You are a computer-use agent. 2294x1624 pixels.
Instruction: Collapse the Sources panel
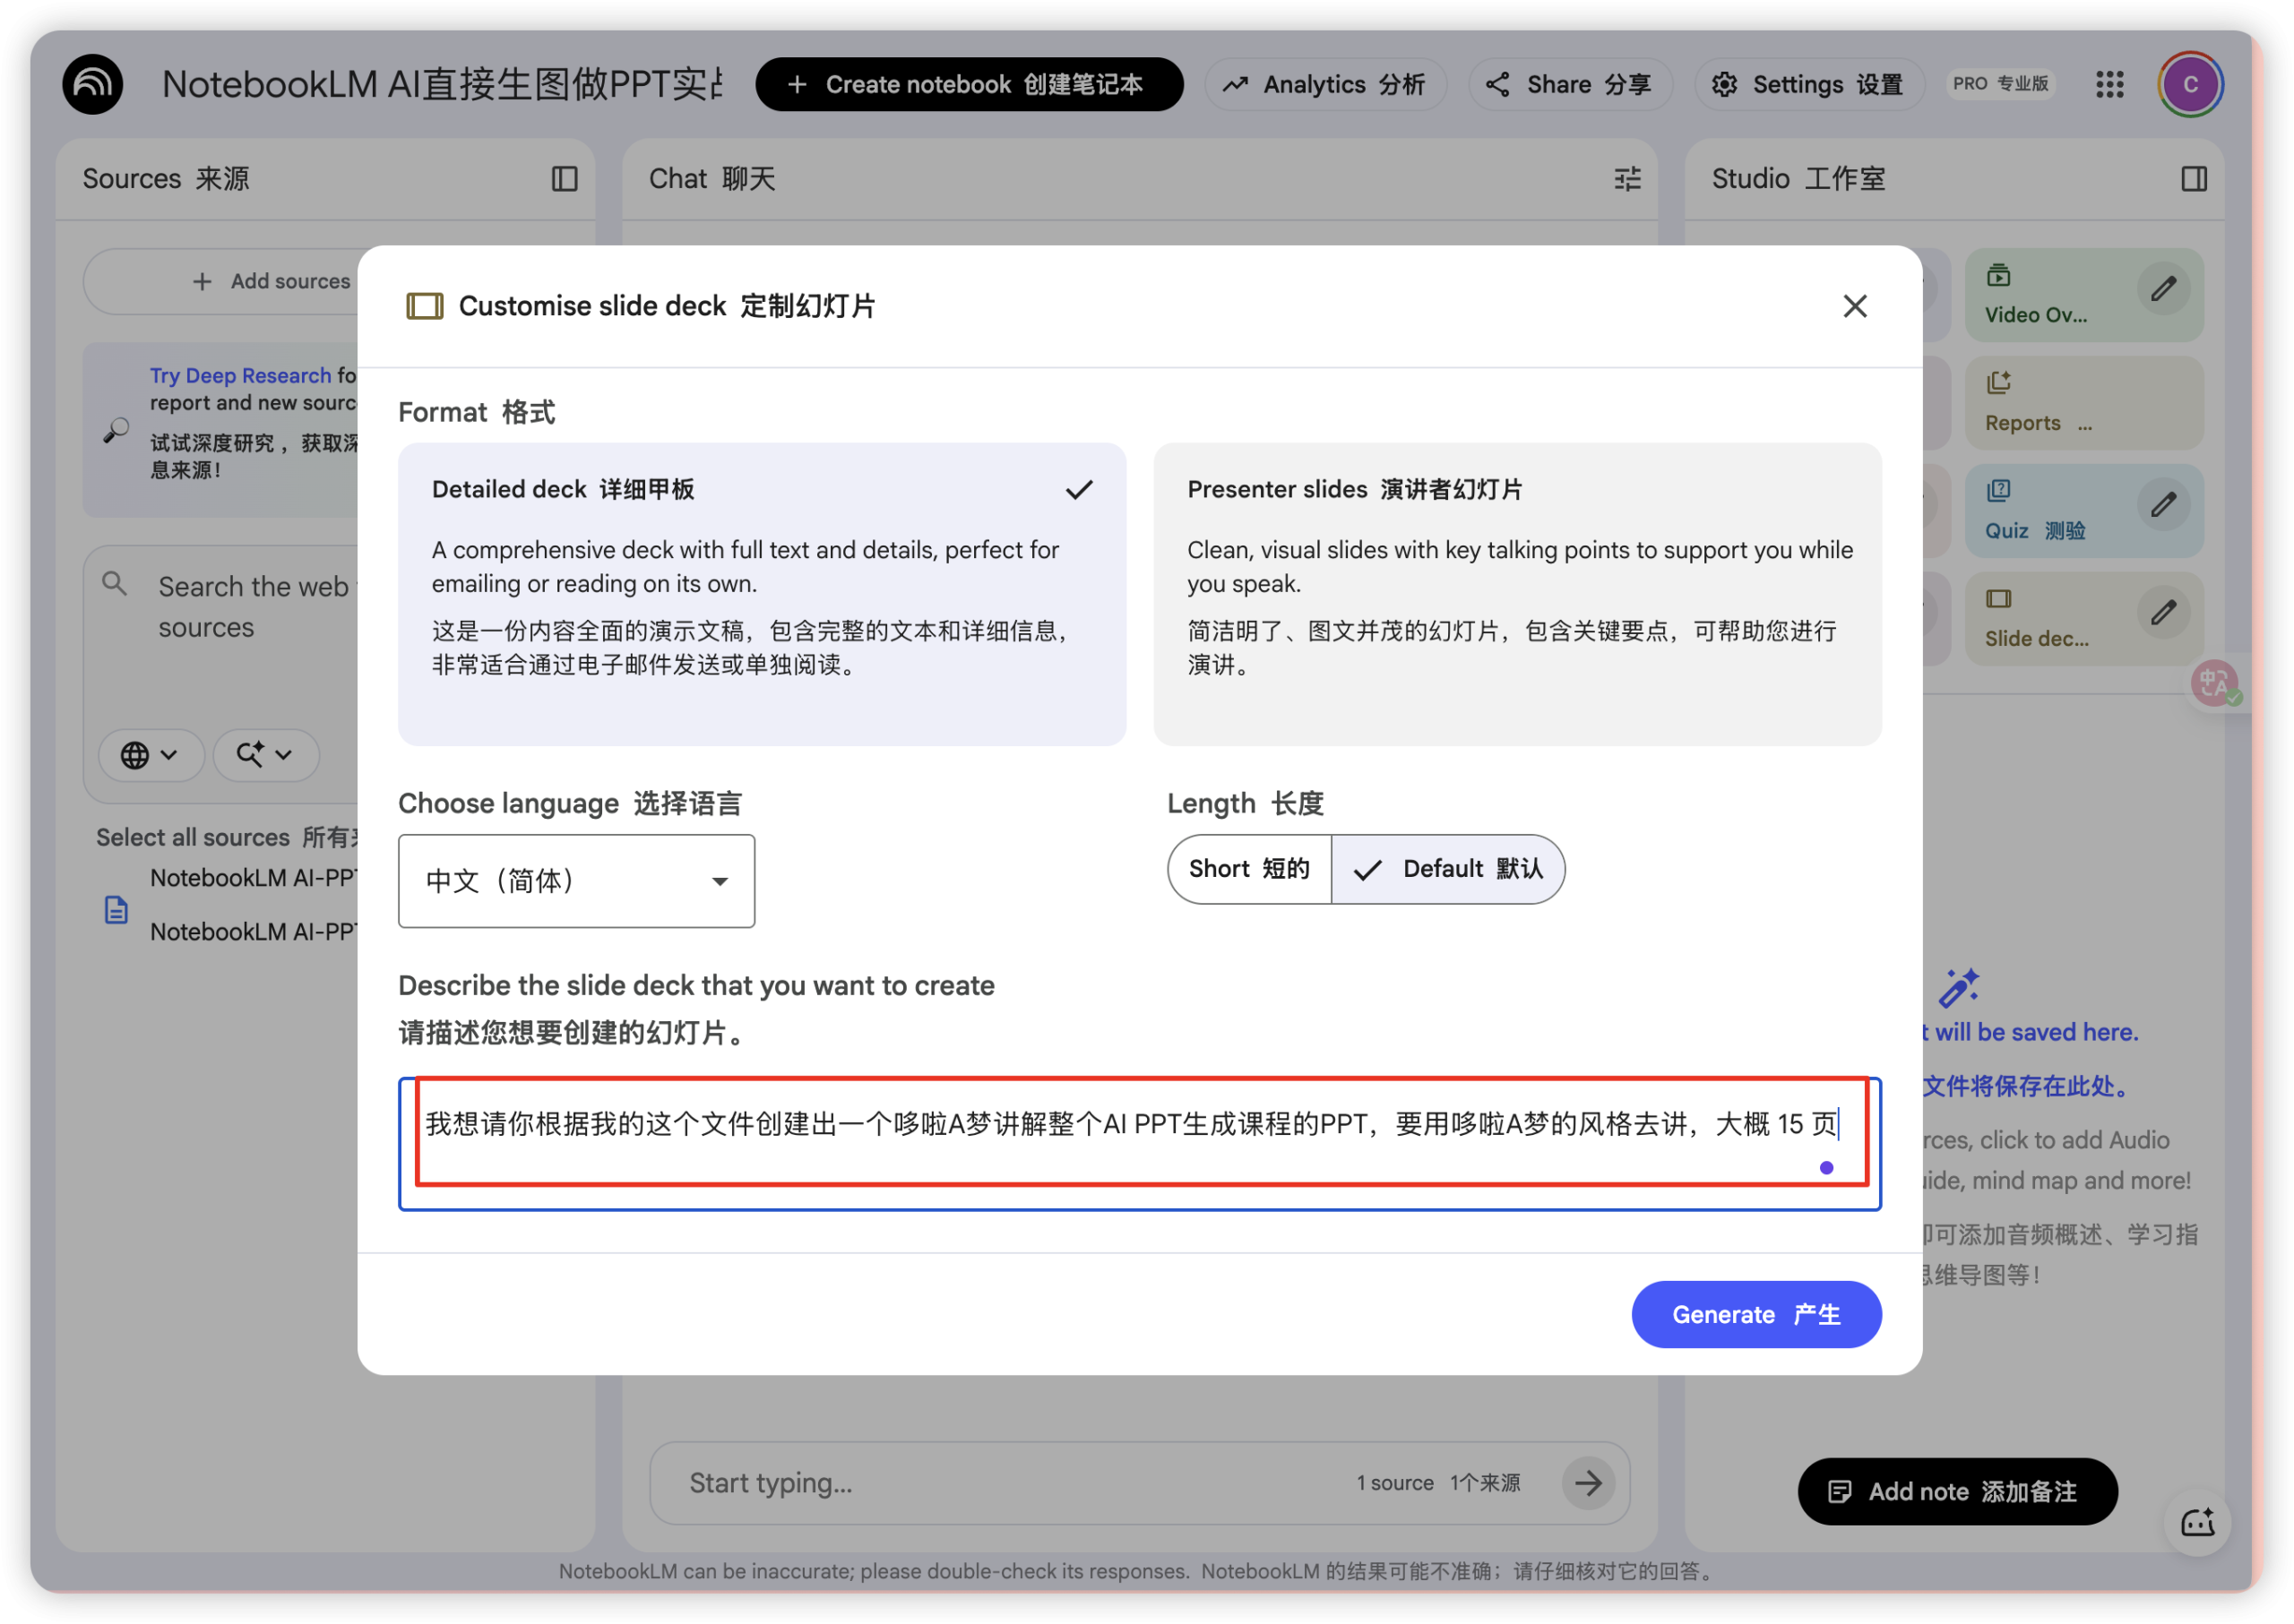click(x=565, y=179)
